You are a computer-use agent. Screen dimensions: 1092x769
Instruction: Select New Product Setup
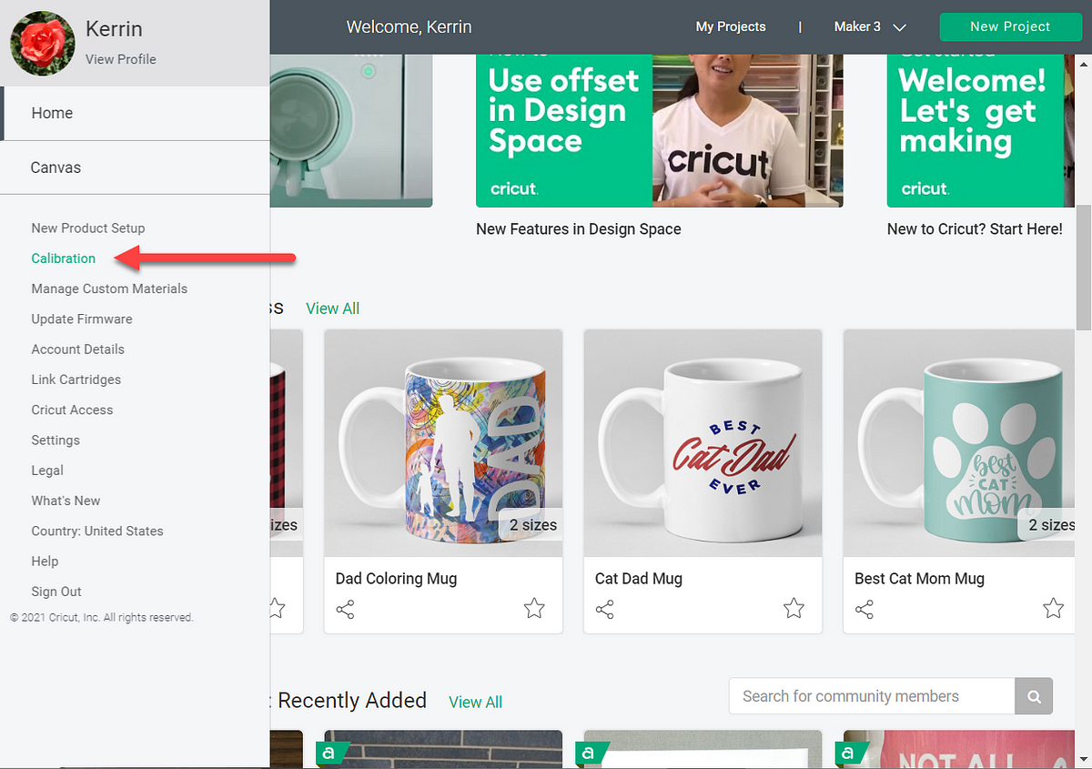coord(88,228)
